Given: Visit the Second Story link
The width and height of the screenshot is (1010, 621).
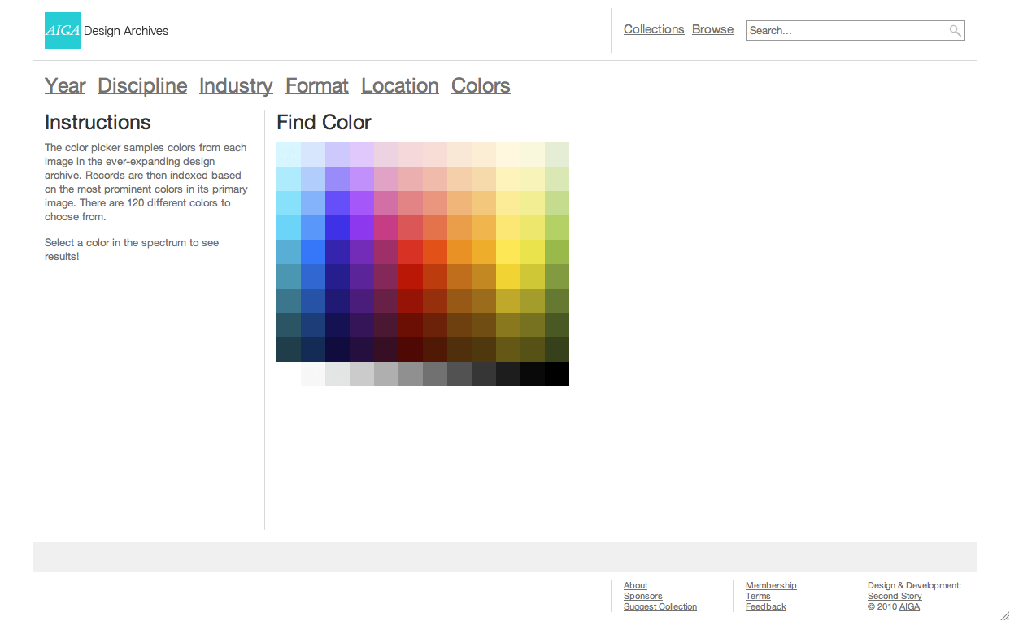Looking at the screenshot, I should (x=895, y=596).
